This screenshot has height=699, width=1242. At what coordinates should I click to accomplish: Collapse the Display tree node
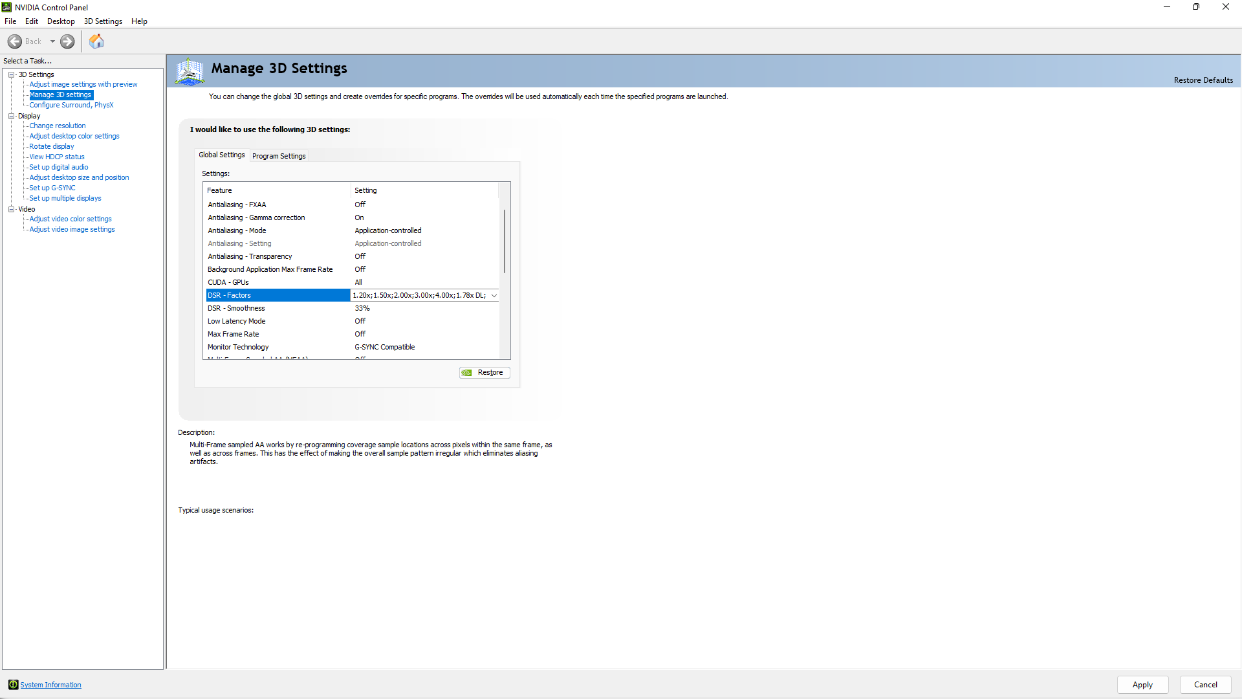point(12,116)
